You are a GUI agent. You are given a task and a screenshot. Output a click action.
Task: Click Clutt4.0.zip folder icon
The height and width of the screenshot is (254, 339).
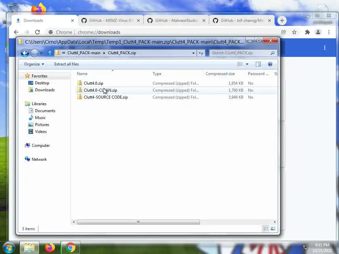pyautogui.click(x=80, y=83)
